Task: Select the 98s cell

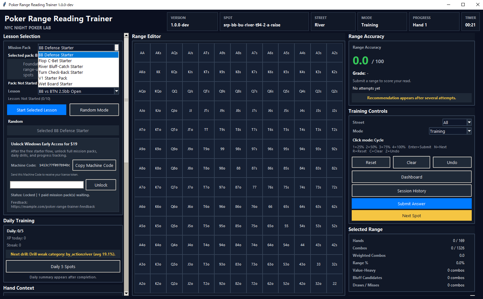Action: coord(238,149)
